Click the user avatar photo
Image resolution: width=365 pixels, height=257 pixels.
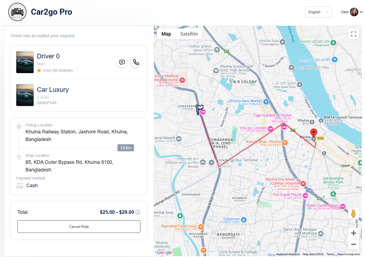pyautogui.click(x=354, y=12)
